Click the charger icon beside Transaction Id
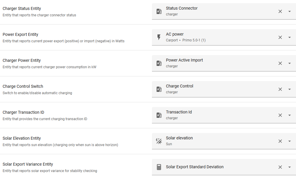The image size is (296, 177). coord(159,115)
